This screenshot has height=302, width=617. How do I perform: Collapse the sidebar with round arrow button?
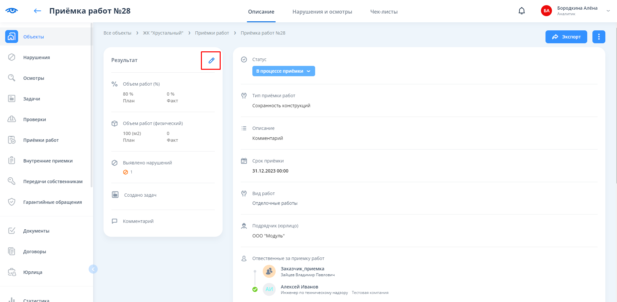[93, 269]
